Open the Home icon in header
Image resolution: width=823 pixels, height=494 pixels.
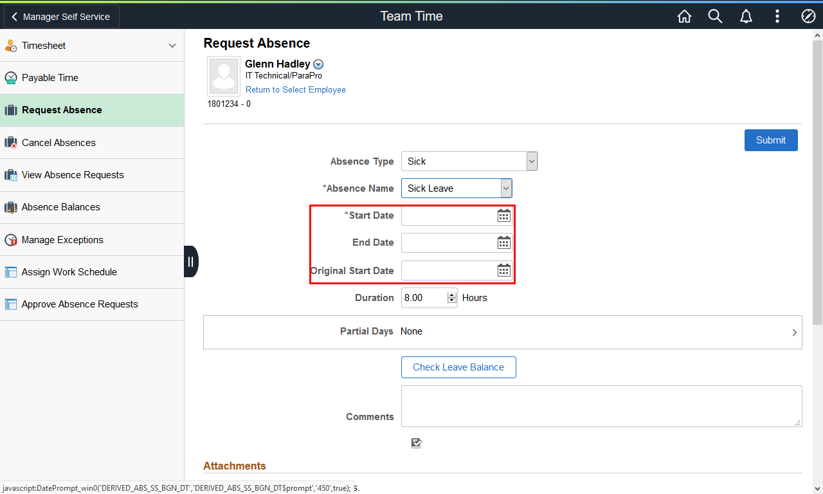(x=684, y=16)
